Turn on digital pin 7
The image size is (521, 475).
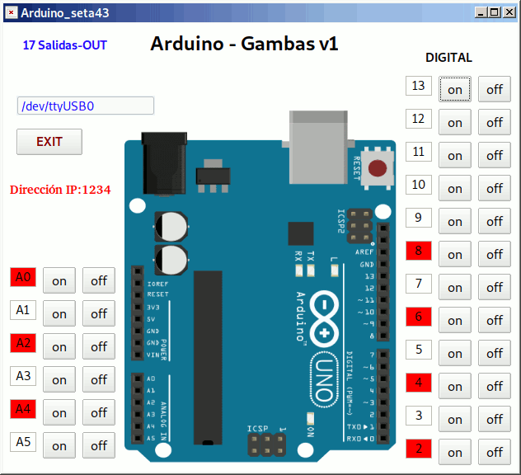point(454,287)
